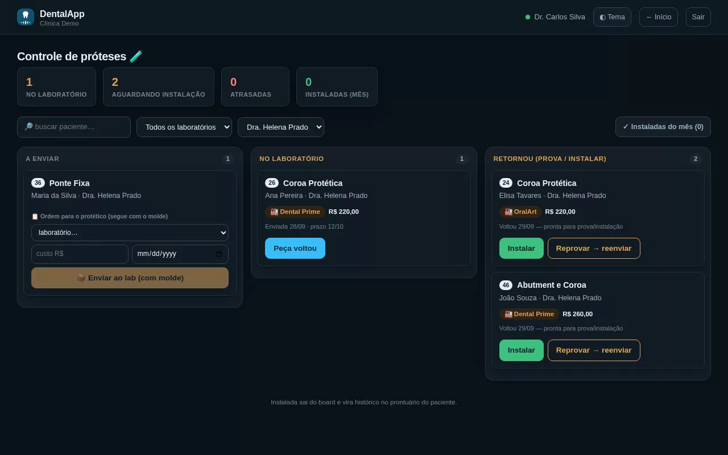The height and width of the screenshot is (455, 728).
Task: Focus the custo R$ input field
Action: pyautogui.click(x=80, y=254)
